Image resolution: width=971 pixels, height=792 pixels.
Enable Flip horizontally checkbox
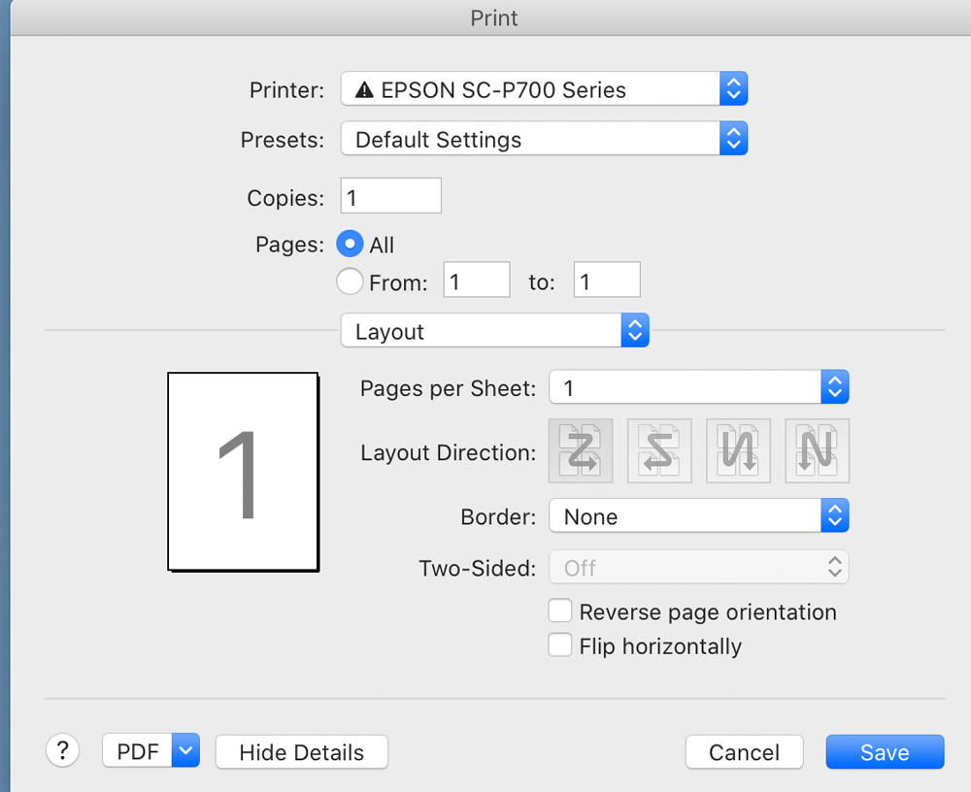tap(560, 645)
